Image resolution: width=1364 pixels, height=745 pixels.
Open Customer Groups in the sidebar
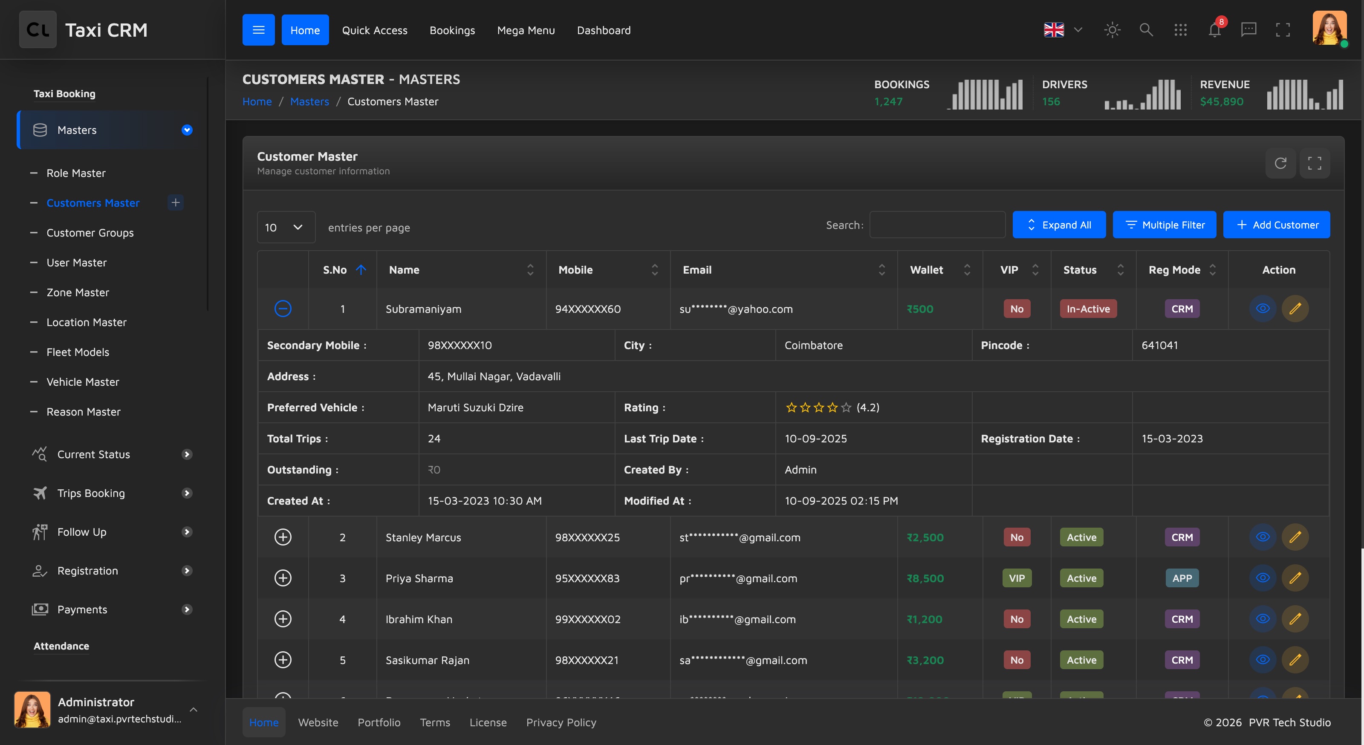coord(90,232)
